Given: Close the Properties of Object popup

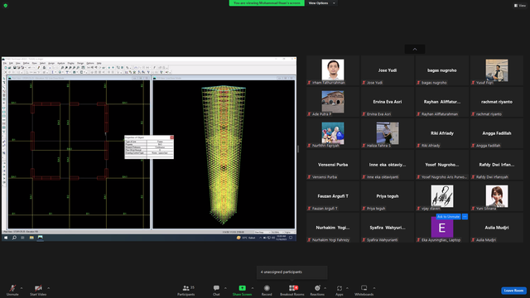Looking at the screenshot, I should 171,137.
